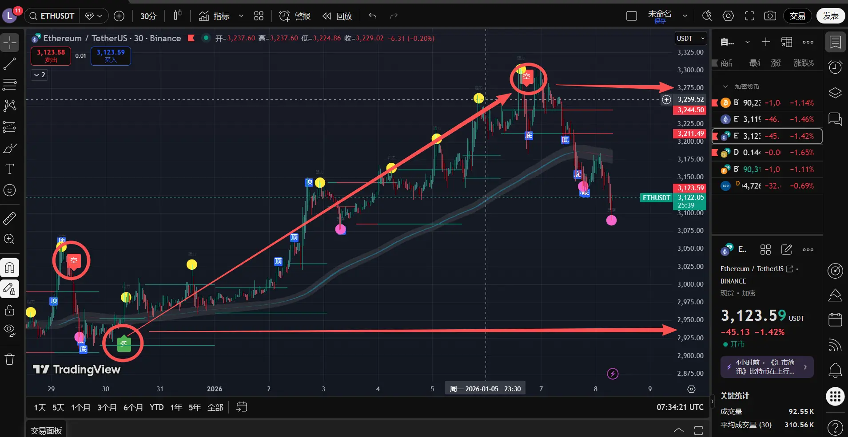Viewport: 848px width, 437px height.
Task: Select the ruler measure tool
Action: 10,218
